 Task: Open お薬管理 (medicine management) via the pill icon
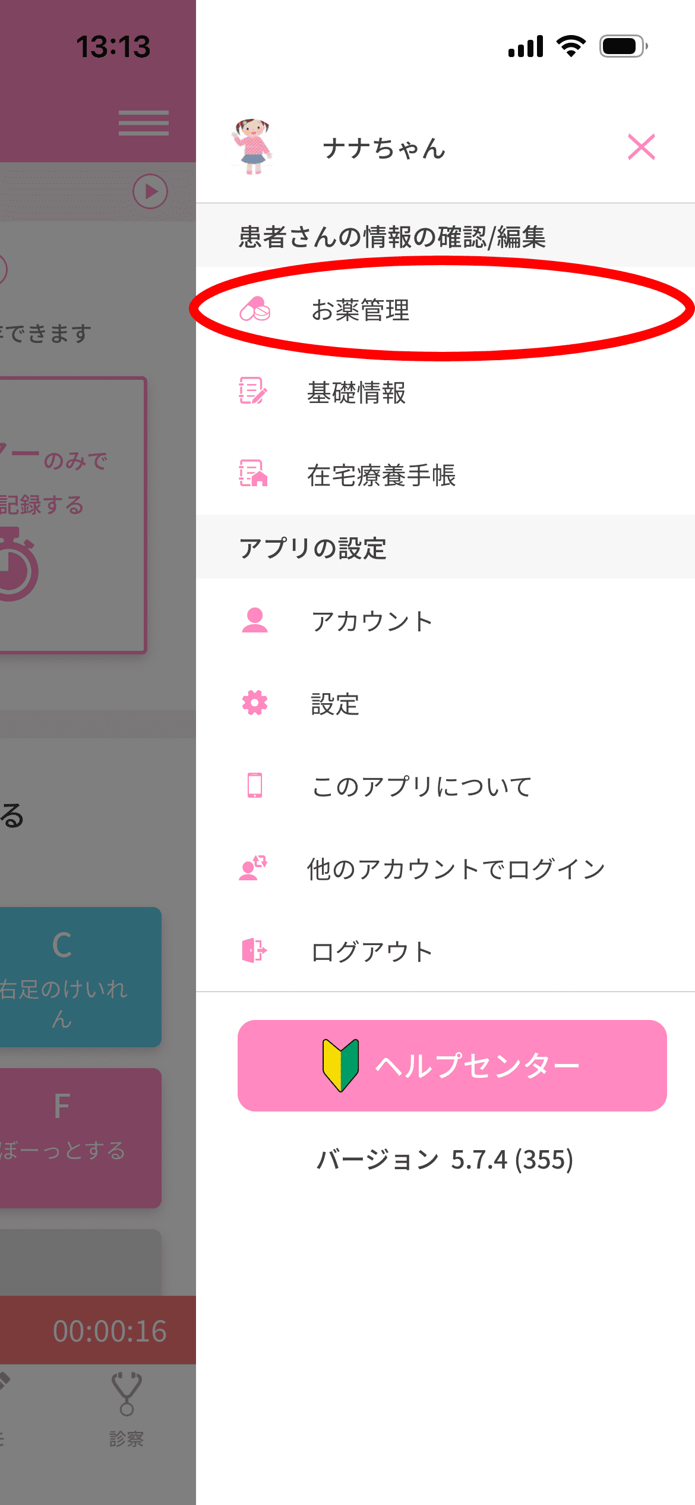click(x=255, y=309)
